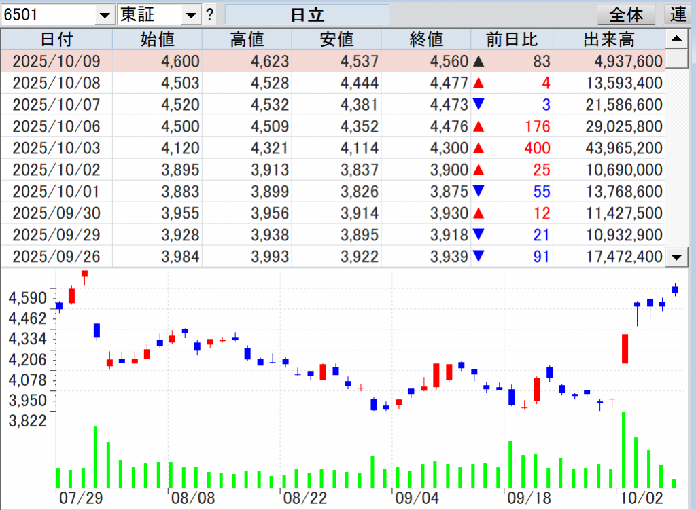Select the 出来高 column header
696x510 pixels.
[608, 39]
